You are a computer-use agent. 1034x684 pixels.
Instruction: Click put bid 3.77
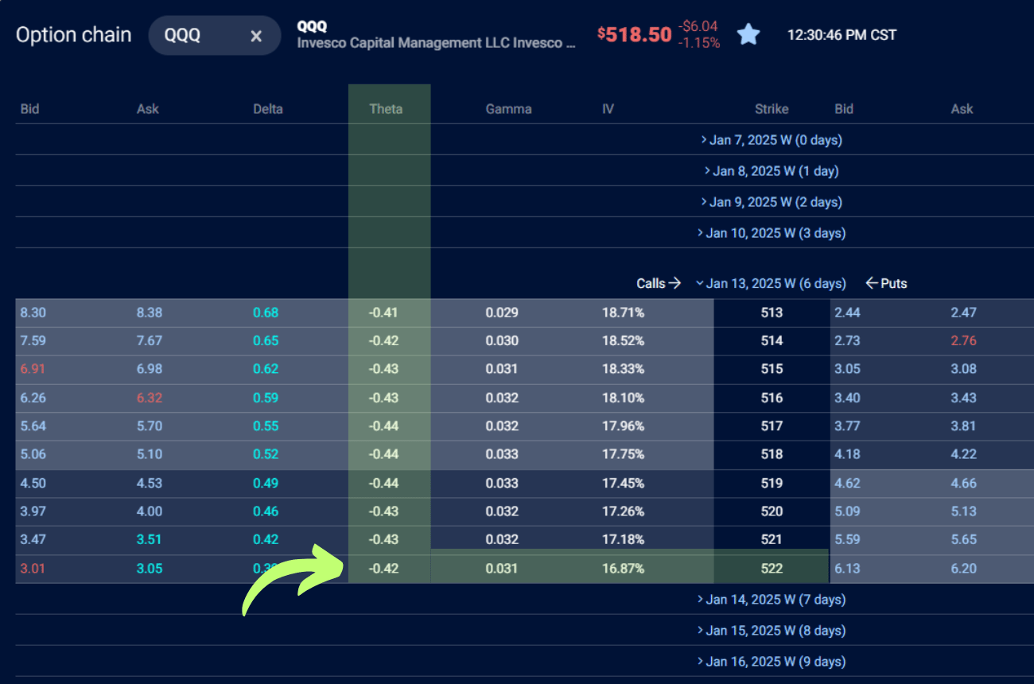click(847, 426)
